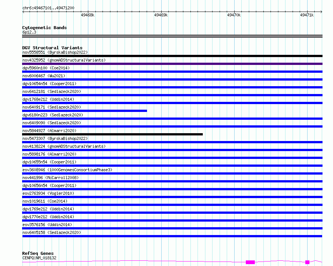The width and height of the screenshot is (333, 266).
Task: Click the blue bar under esv3608946
Action: [x=172, y=173]
